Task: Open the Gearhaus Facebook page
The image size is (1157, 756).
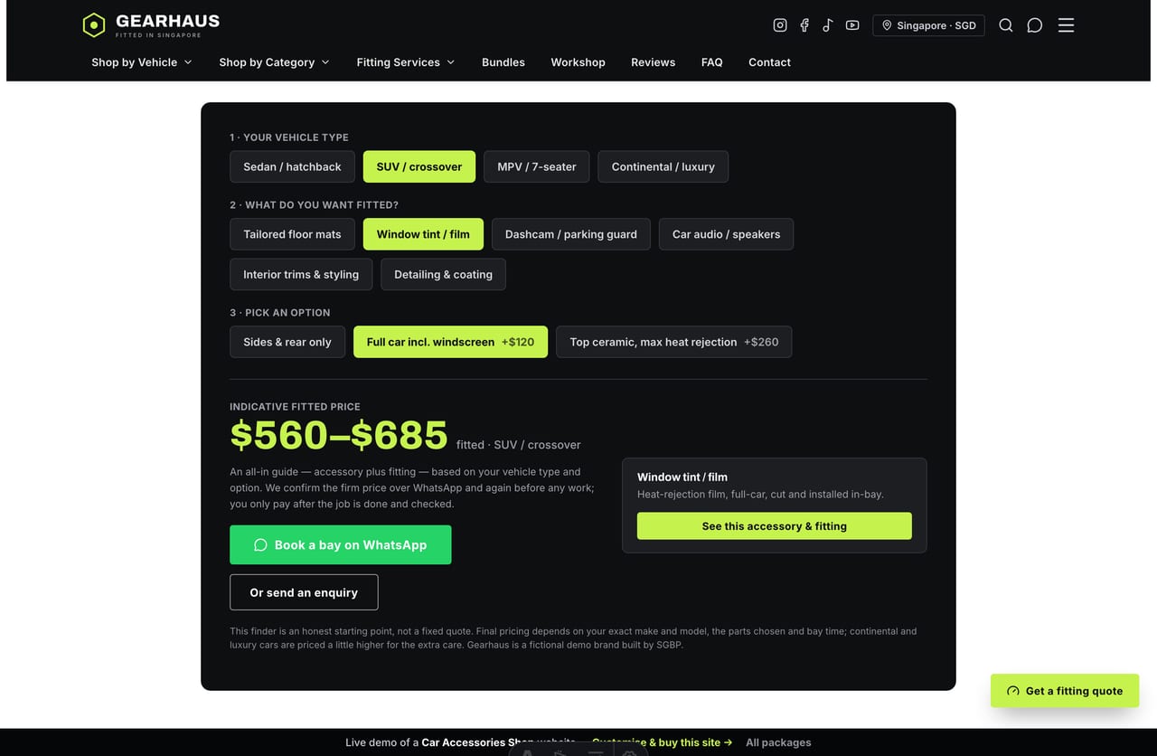Action: pyautogui.click(x=804, y=25)
